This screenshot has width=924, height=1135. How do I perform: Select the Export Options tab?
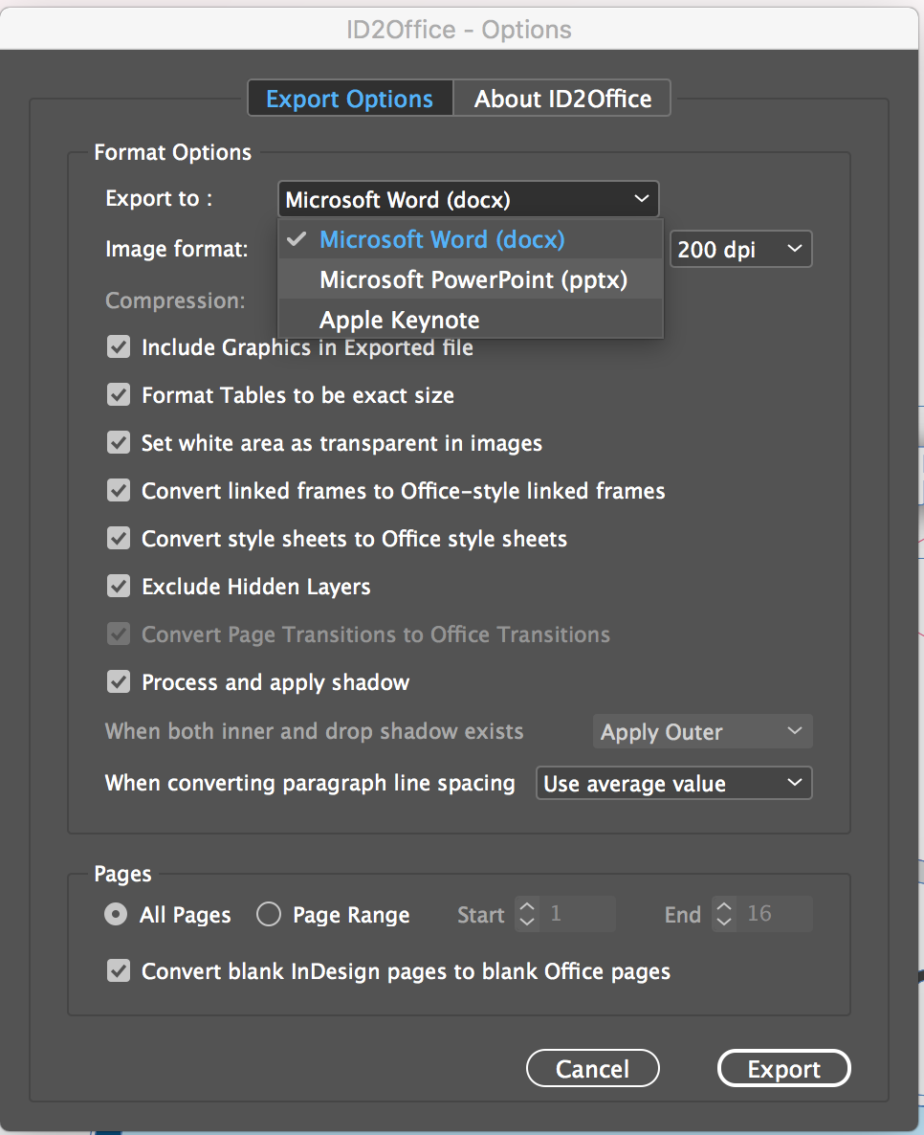tap(349, 99)
